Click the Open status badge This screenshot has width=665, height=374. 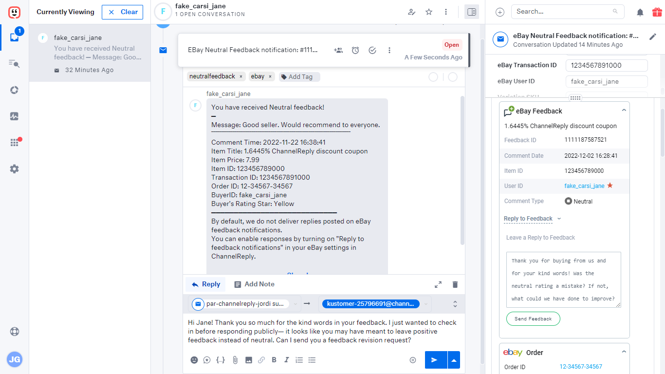[451, 45]
